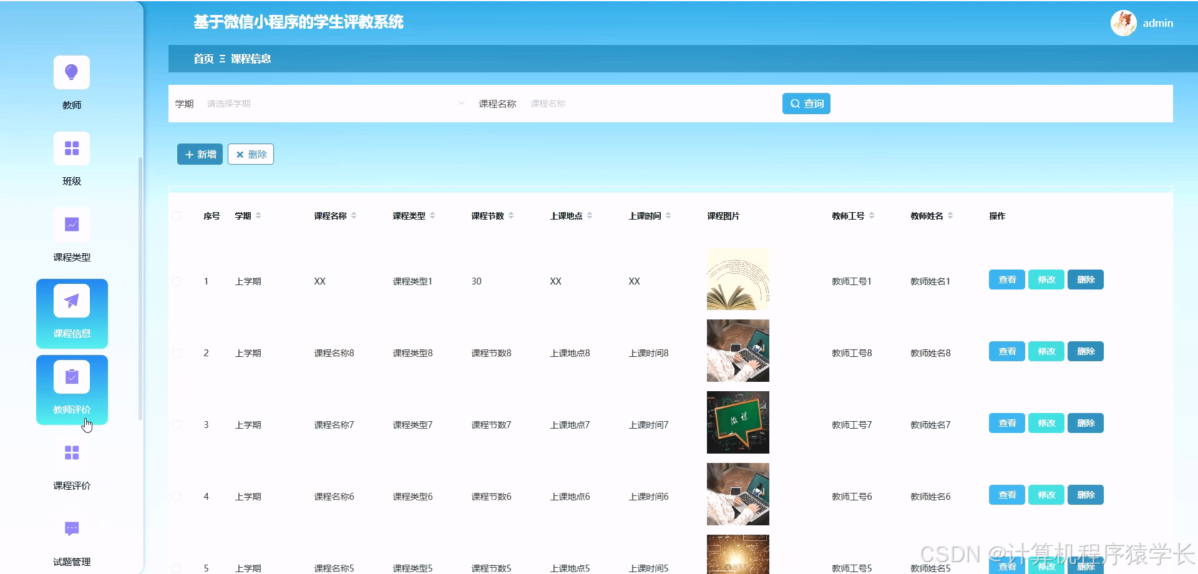Toggle the select-all checkbox in the table header

coord(177,215)
